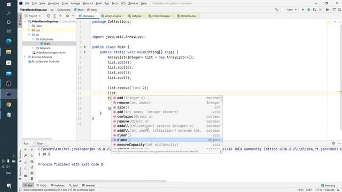
Task: Expand all nodes in Project panel
Action: click(x=55, y=16)
